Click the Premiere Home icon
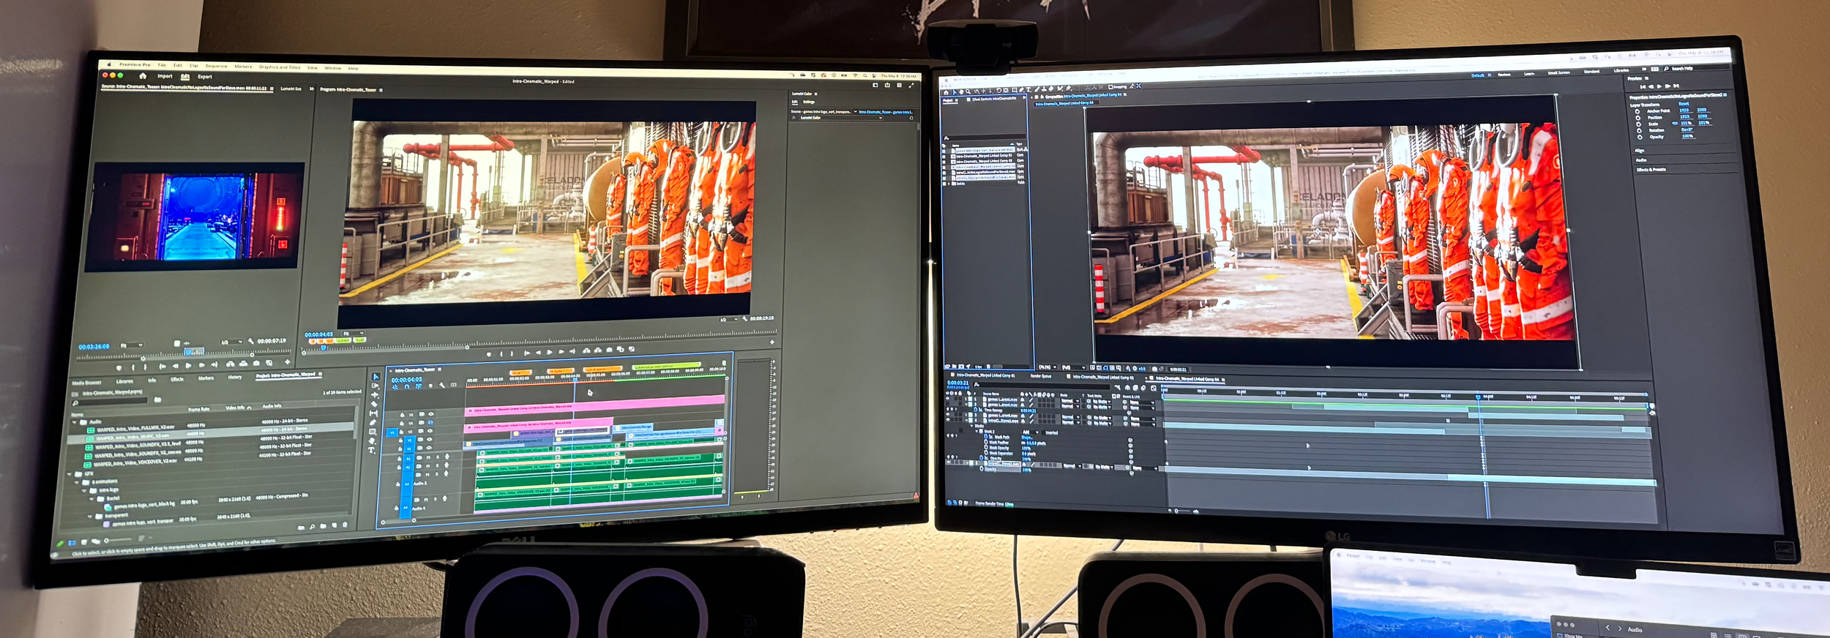The image size is (1830, 638). tap(143, 76)
